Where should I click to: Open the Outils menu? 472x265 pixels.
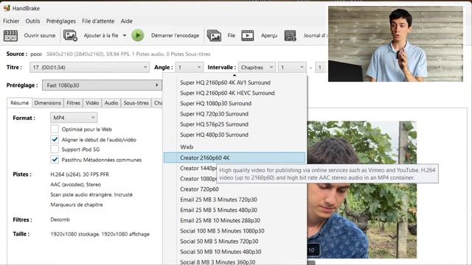click(x=32, y=21)
